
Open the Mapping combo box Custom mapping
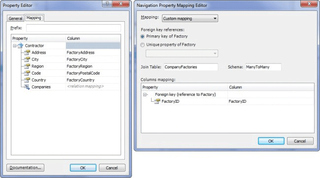pos(190,18)
